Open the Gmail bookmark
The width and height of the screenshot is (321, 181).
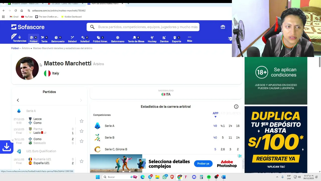(14, 17)
